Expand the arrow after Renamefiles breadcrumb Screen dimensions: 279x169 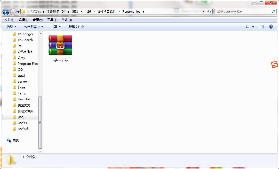pyautogui.click(x=144, y=12)
